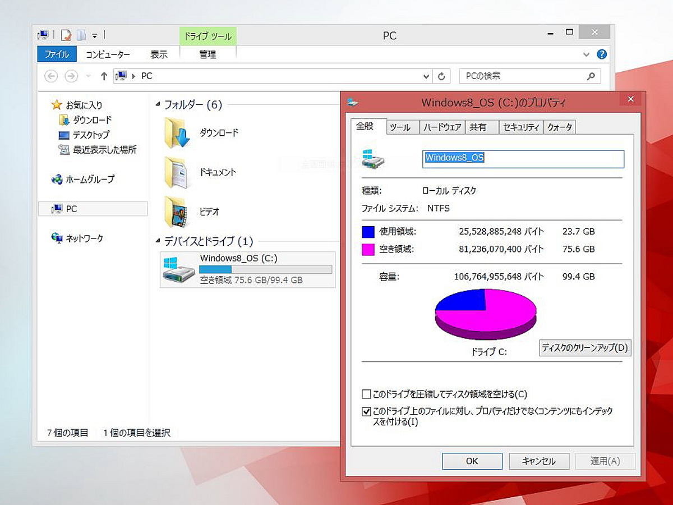673x505 pixels.
Task: Select the ビデオ folder icon
Action: [x=177, y=212]
